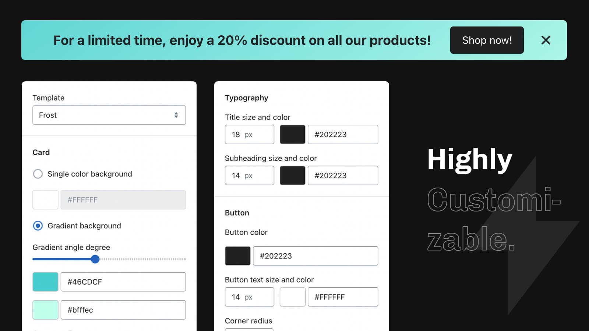Click the Template select arrows icon
The width and height of the screenshot is (589, 331).
(x=176, y=115)
